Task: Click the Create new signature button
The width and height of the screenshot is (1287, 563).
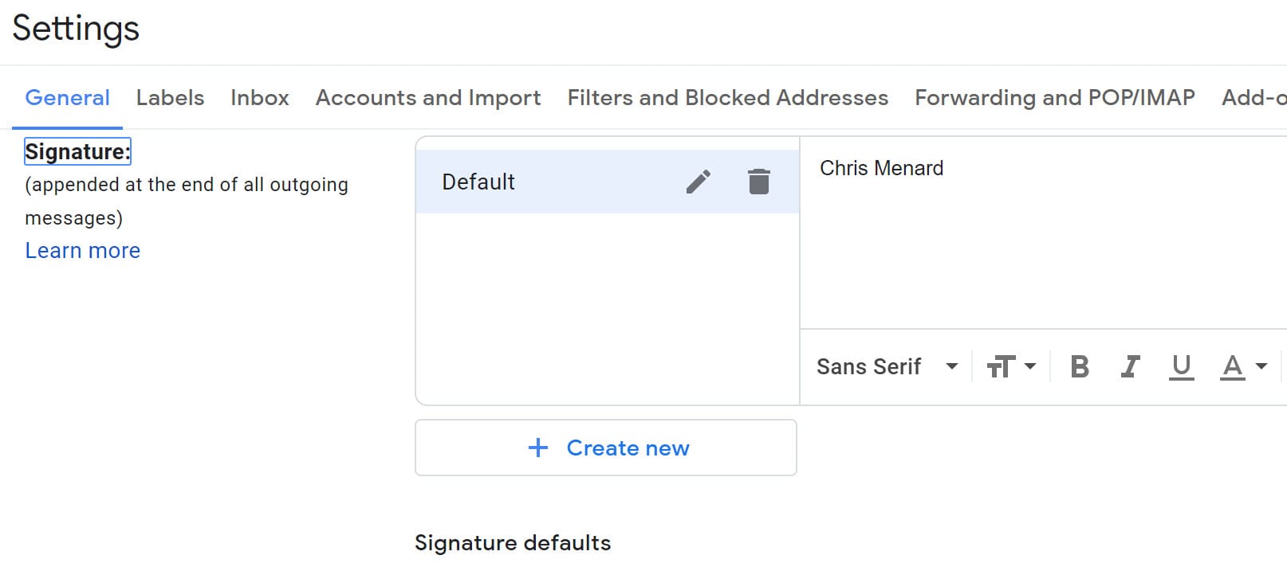Action: [x=606, y=448]
